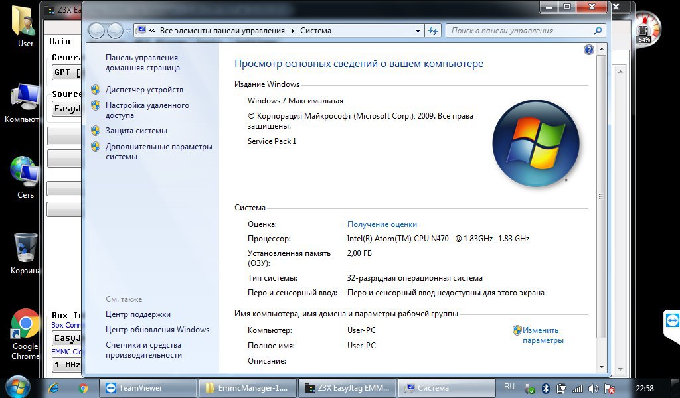The width and height of the screenshot is (680, 398).
Task: Open 'Дополнительные параметры системы'
Action: pos(159,152)
